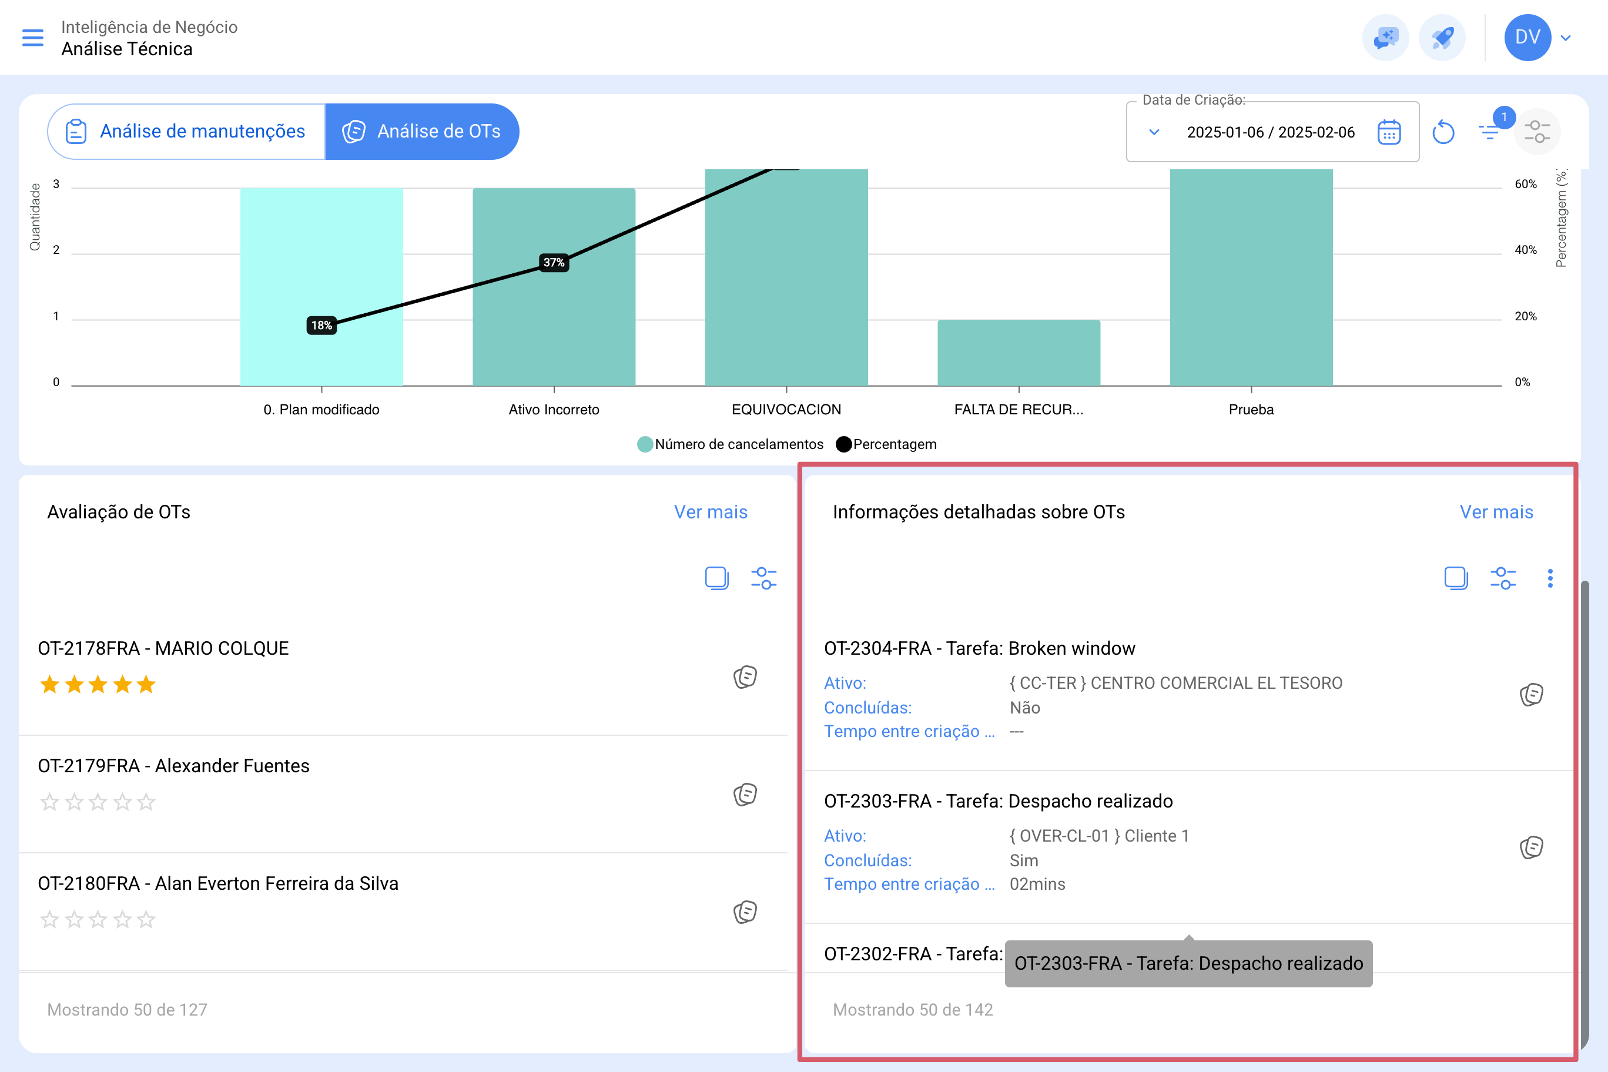The width and height of the screenshot is (1608, 1072).
Task: Open settings sliders in Avaliação de OTs panel
Action: click(763, 578)
